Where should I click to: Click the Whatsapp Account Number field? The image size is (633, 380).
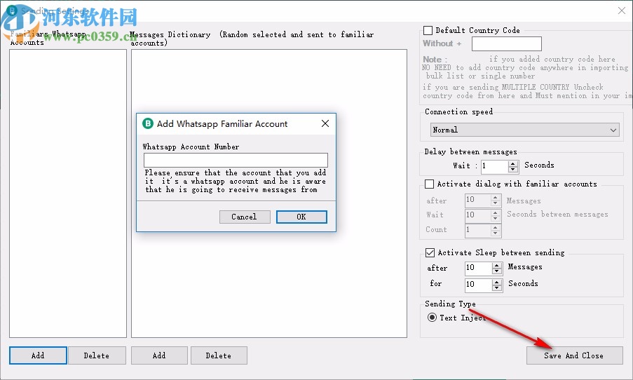[x=236, y=160]
